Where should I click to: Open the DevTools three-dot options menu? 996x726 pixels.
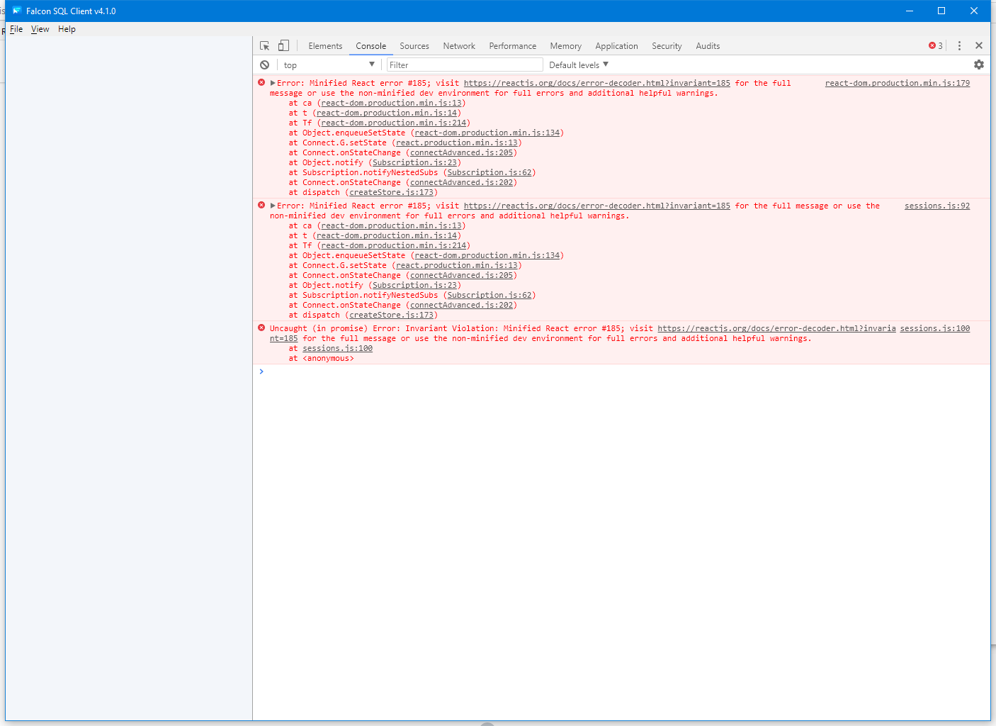[x=959, y=45]
